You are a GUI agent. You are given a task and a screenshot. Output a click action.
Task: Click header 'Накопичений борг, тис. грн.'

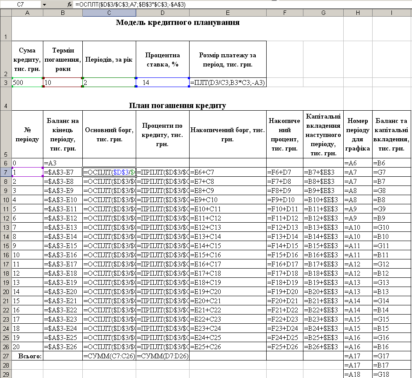(228, 134)
